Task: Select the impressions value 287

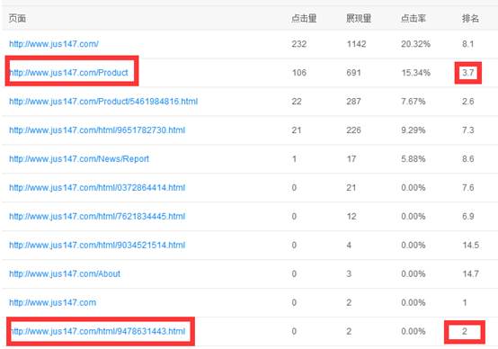Action: click(x=354, y=102)
